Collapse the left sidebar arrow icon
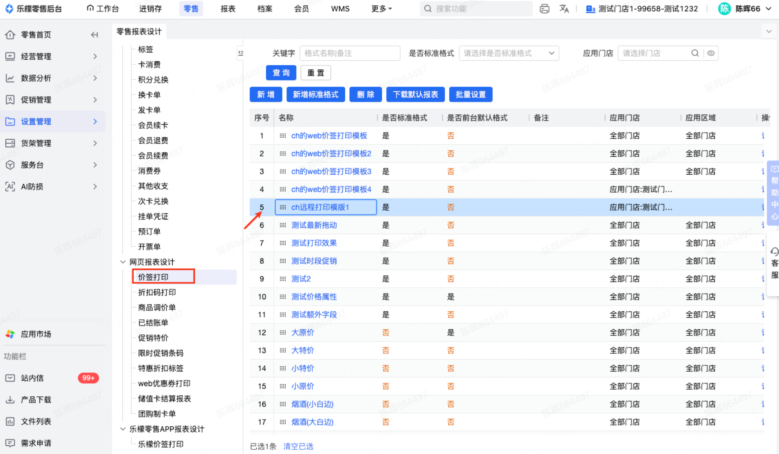 coord(94,35)
